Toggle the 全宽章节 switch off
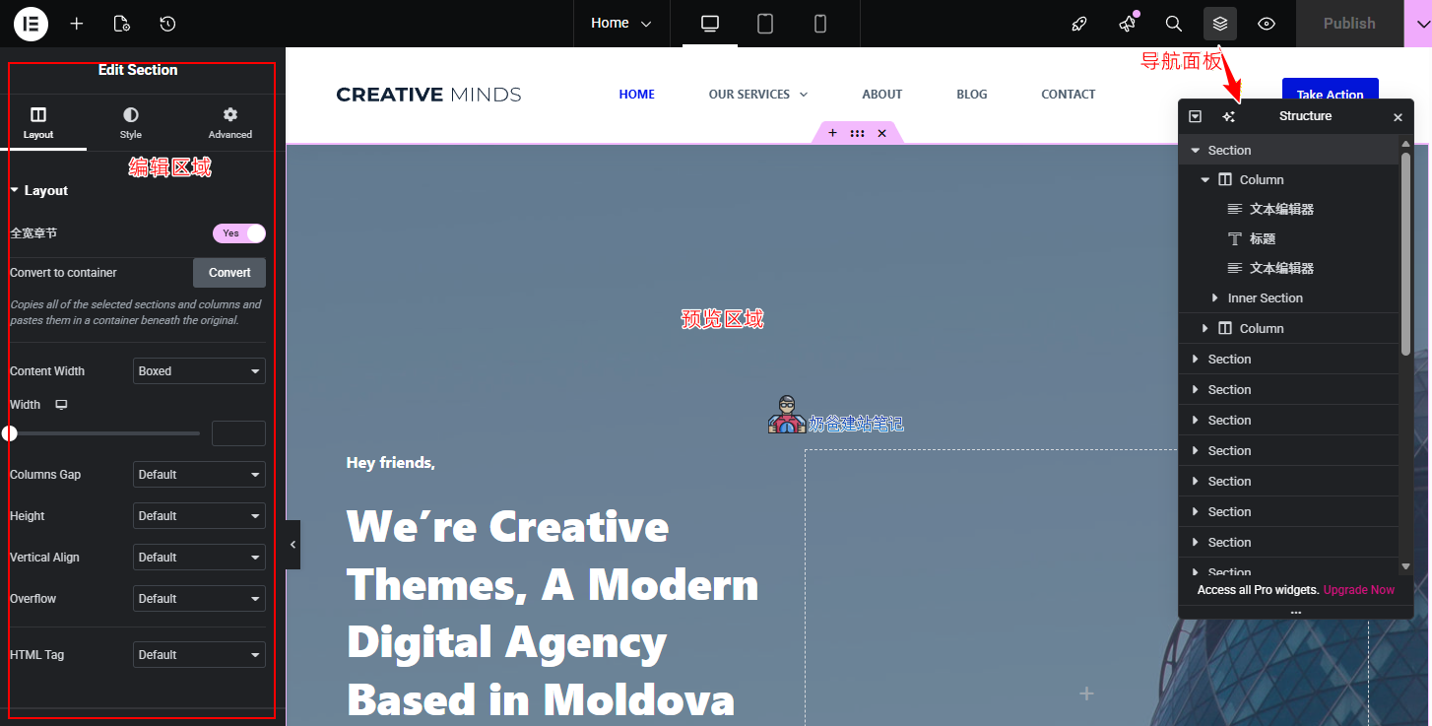Viewport: 1432px width, 726px height. pyautogui.click(x=238, y=232)
